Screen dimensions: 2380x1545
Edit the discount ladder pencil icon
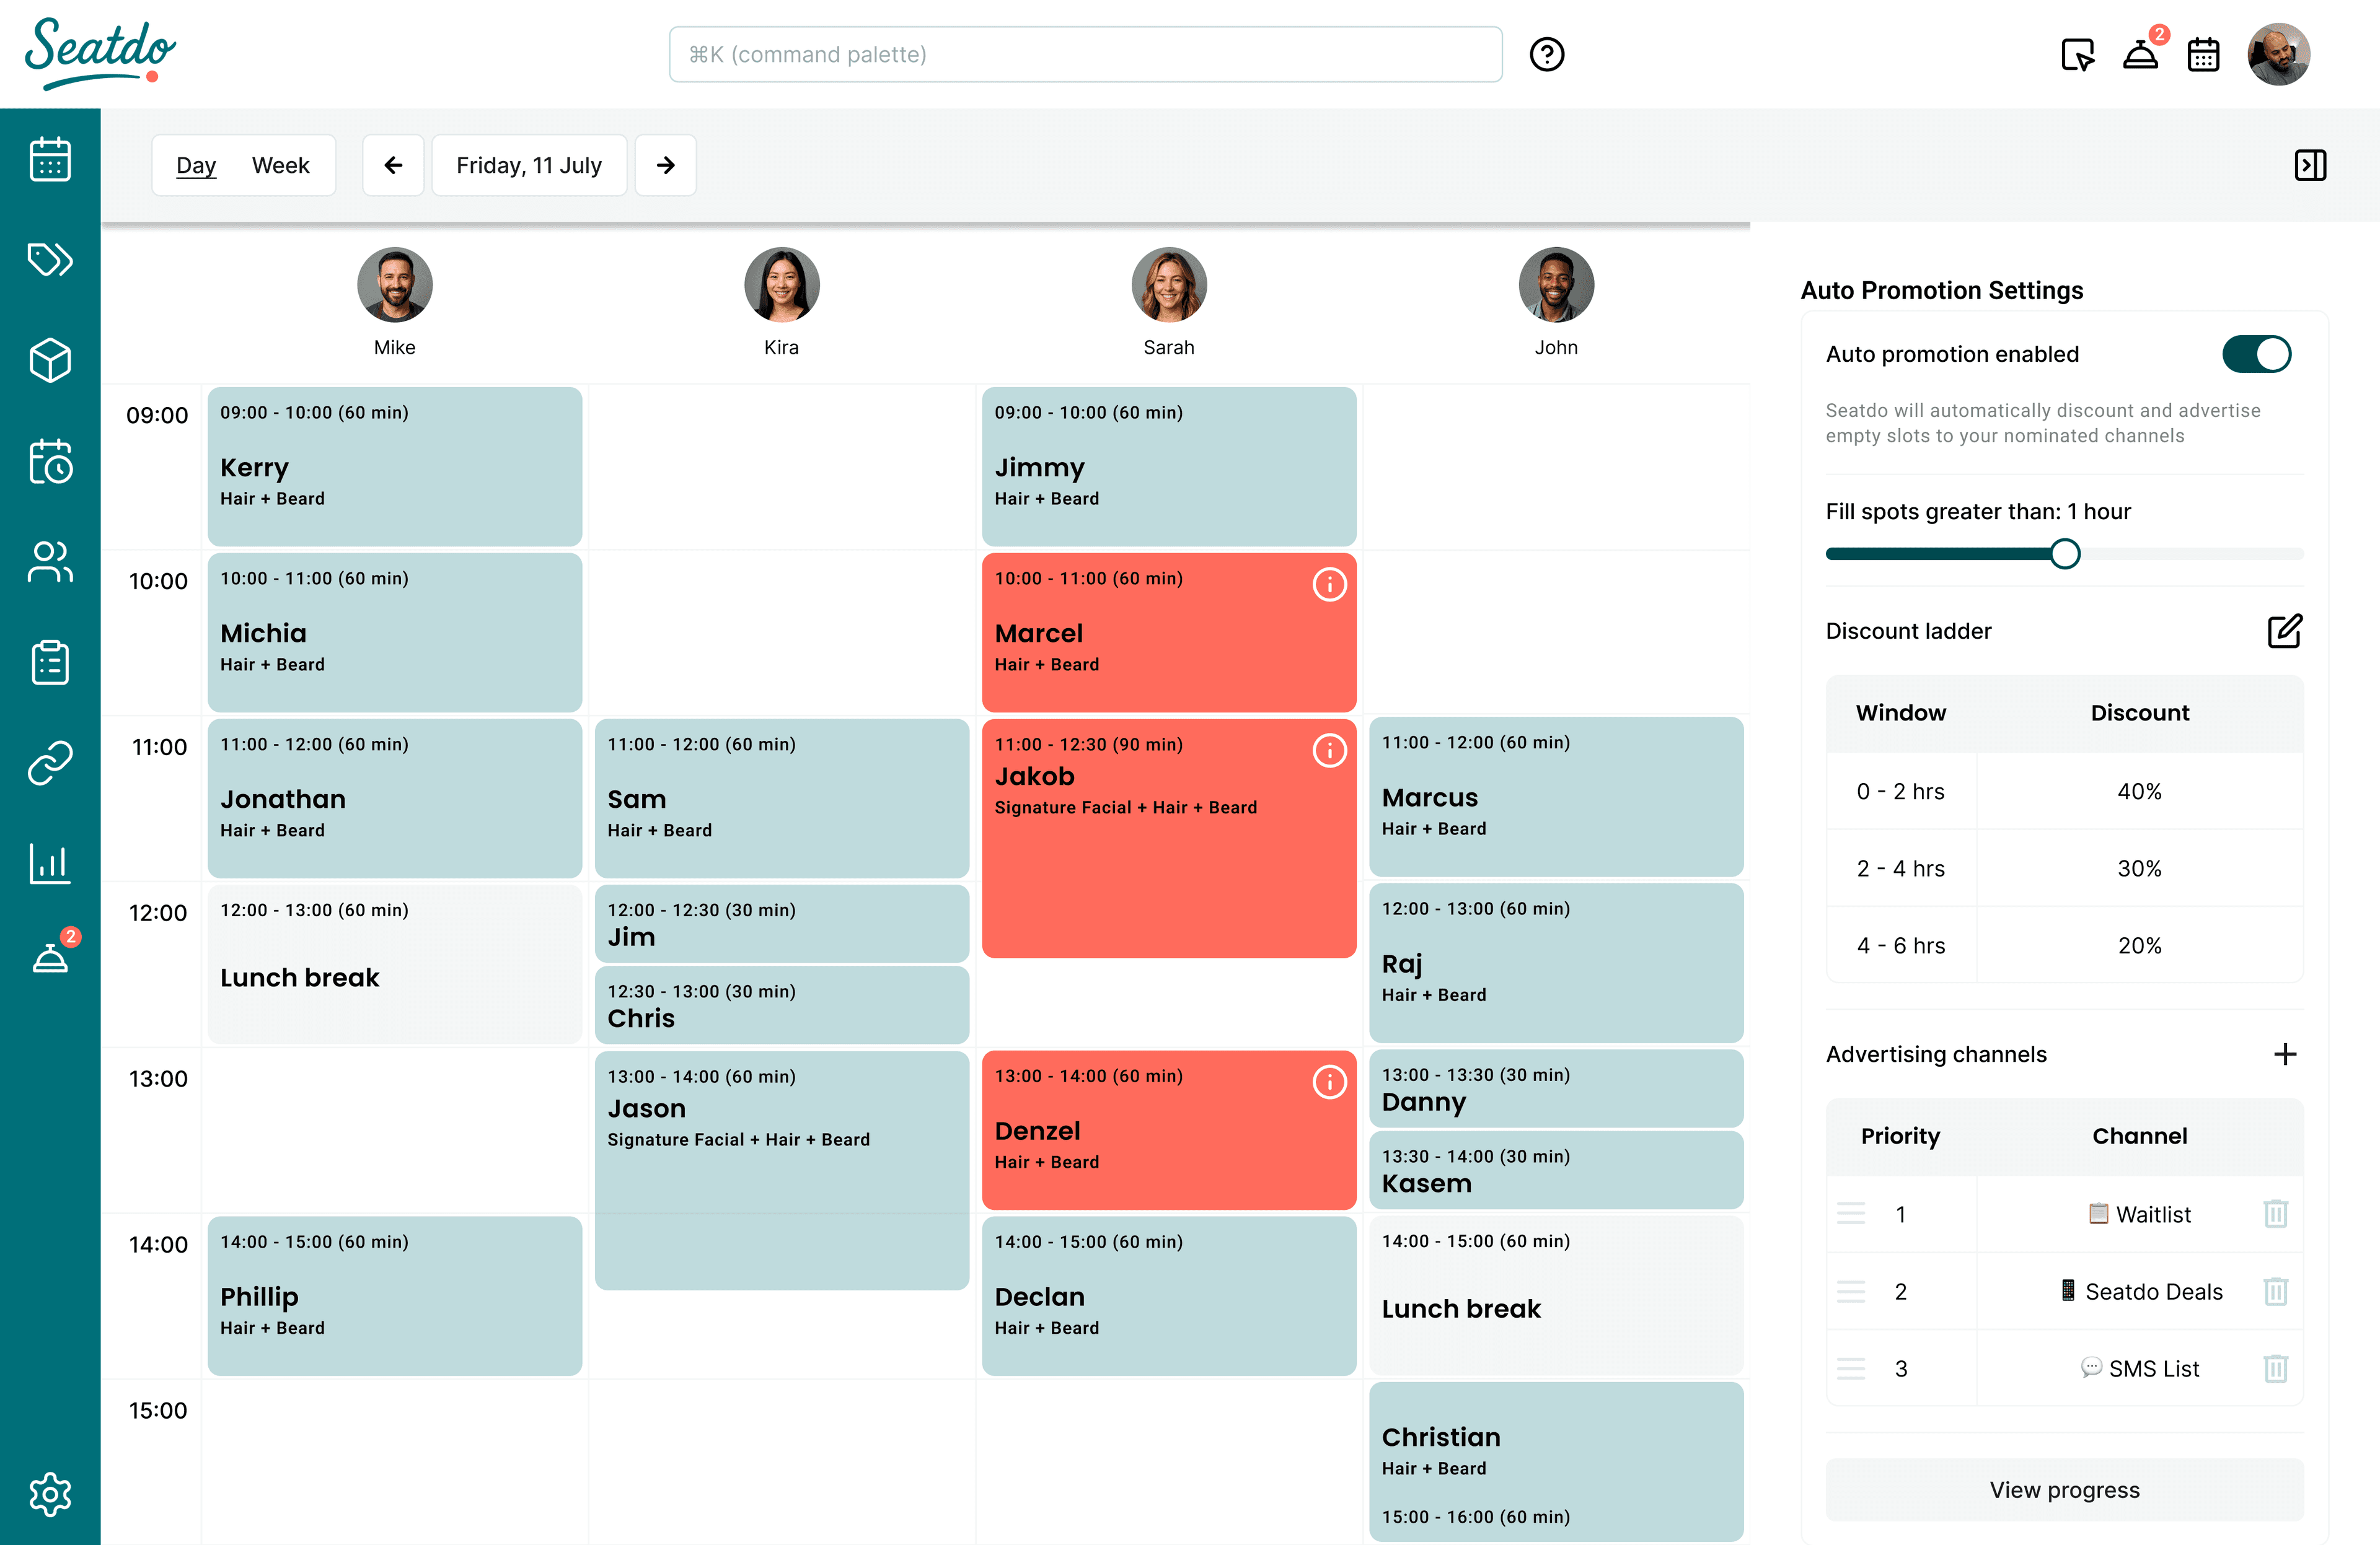point(2284,631)
